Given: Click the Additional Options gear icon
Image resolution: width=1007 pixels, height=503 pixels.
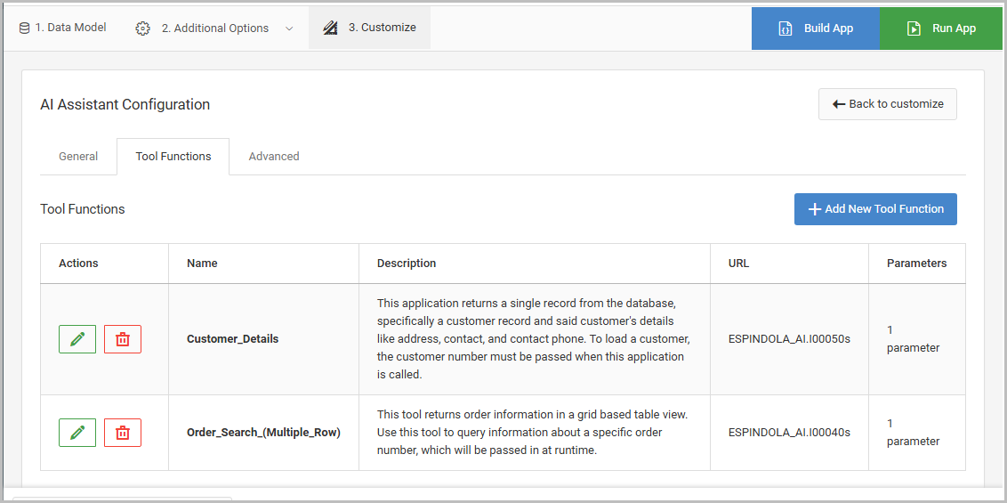Looking at the screenshot, I should [x=142, y=28].
